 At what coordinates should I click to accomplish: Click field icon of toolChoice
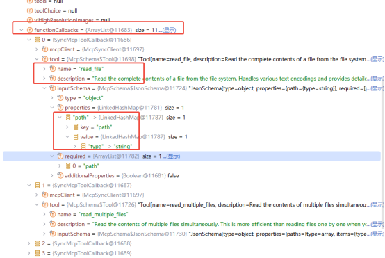click(29, 10)
